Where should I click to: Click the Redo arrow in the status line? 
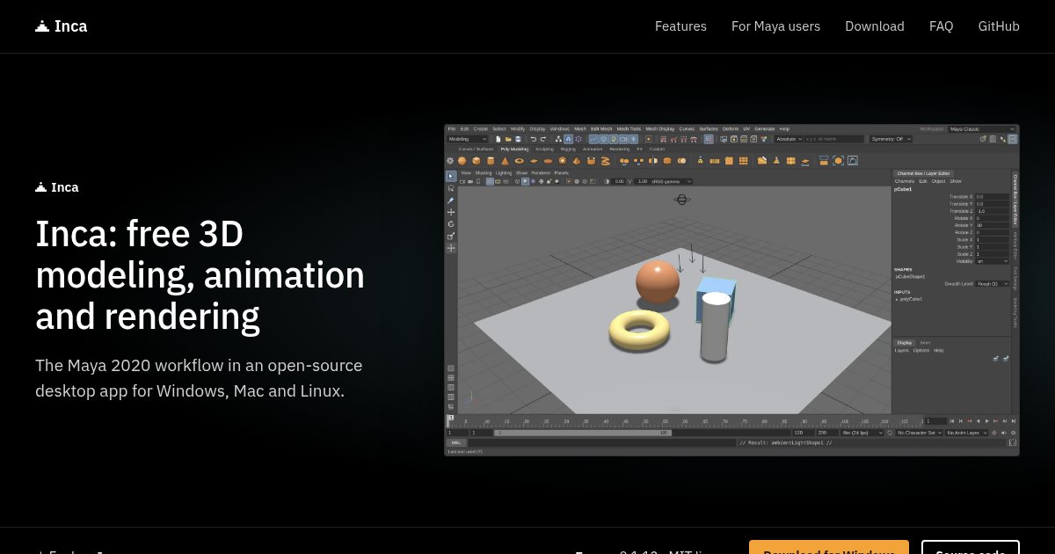(x=543, y=139)
